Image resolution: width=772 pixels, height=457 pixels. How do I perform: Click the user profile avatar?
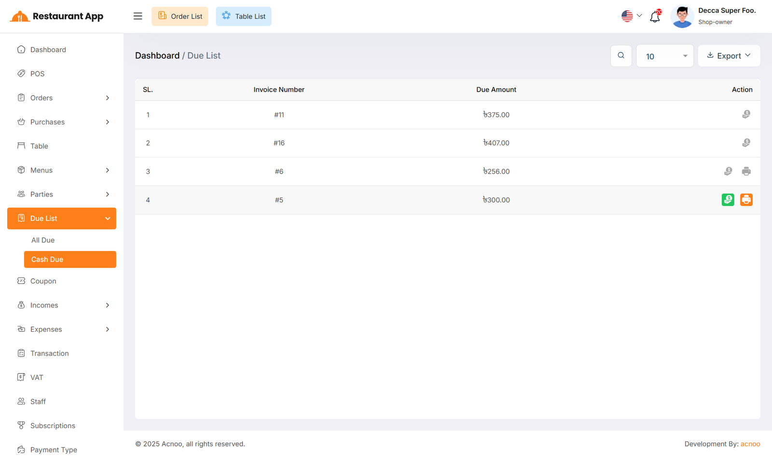tap(682, 16)
